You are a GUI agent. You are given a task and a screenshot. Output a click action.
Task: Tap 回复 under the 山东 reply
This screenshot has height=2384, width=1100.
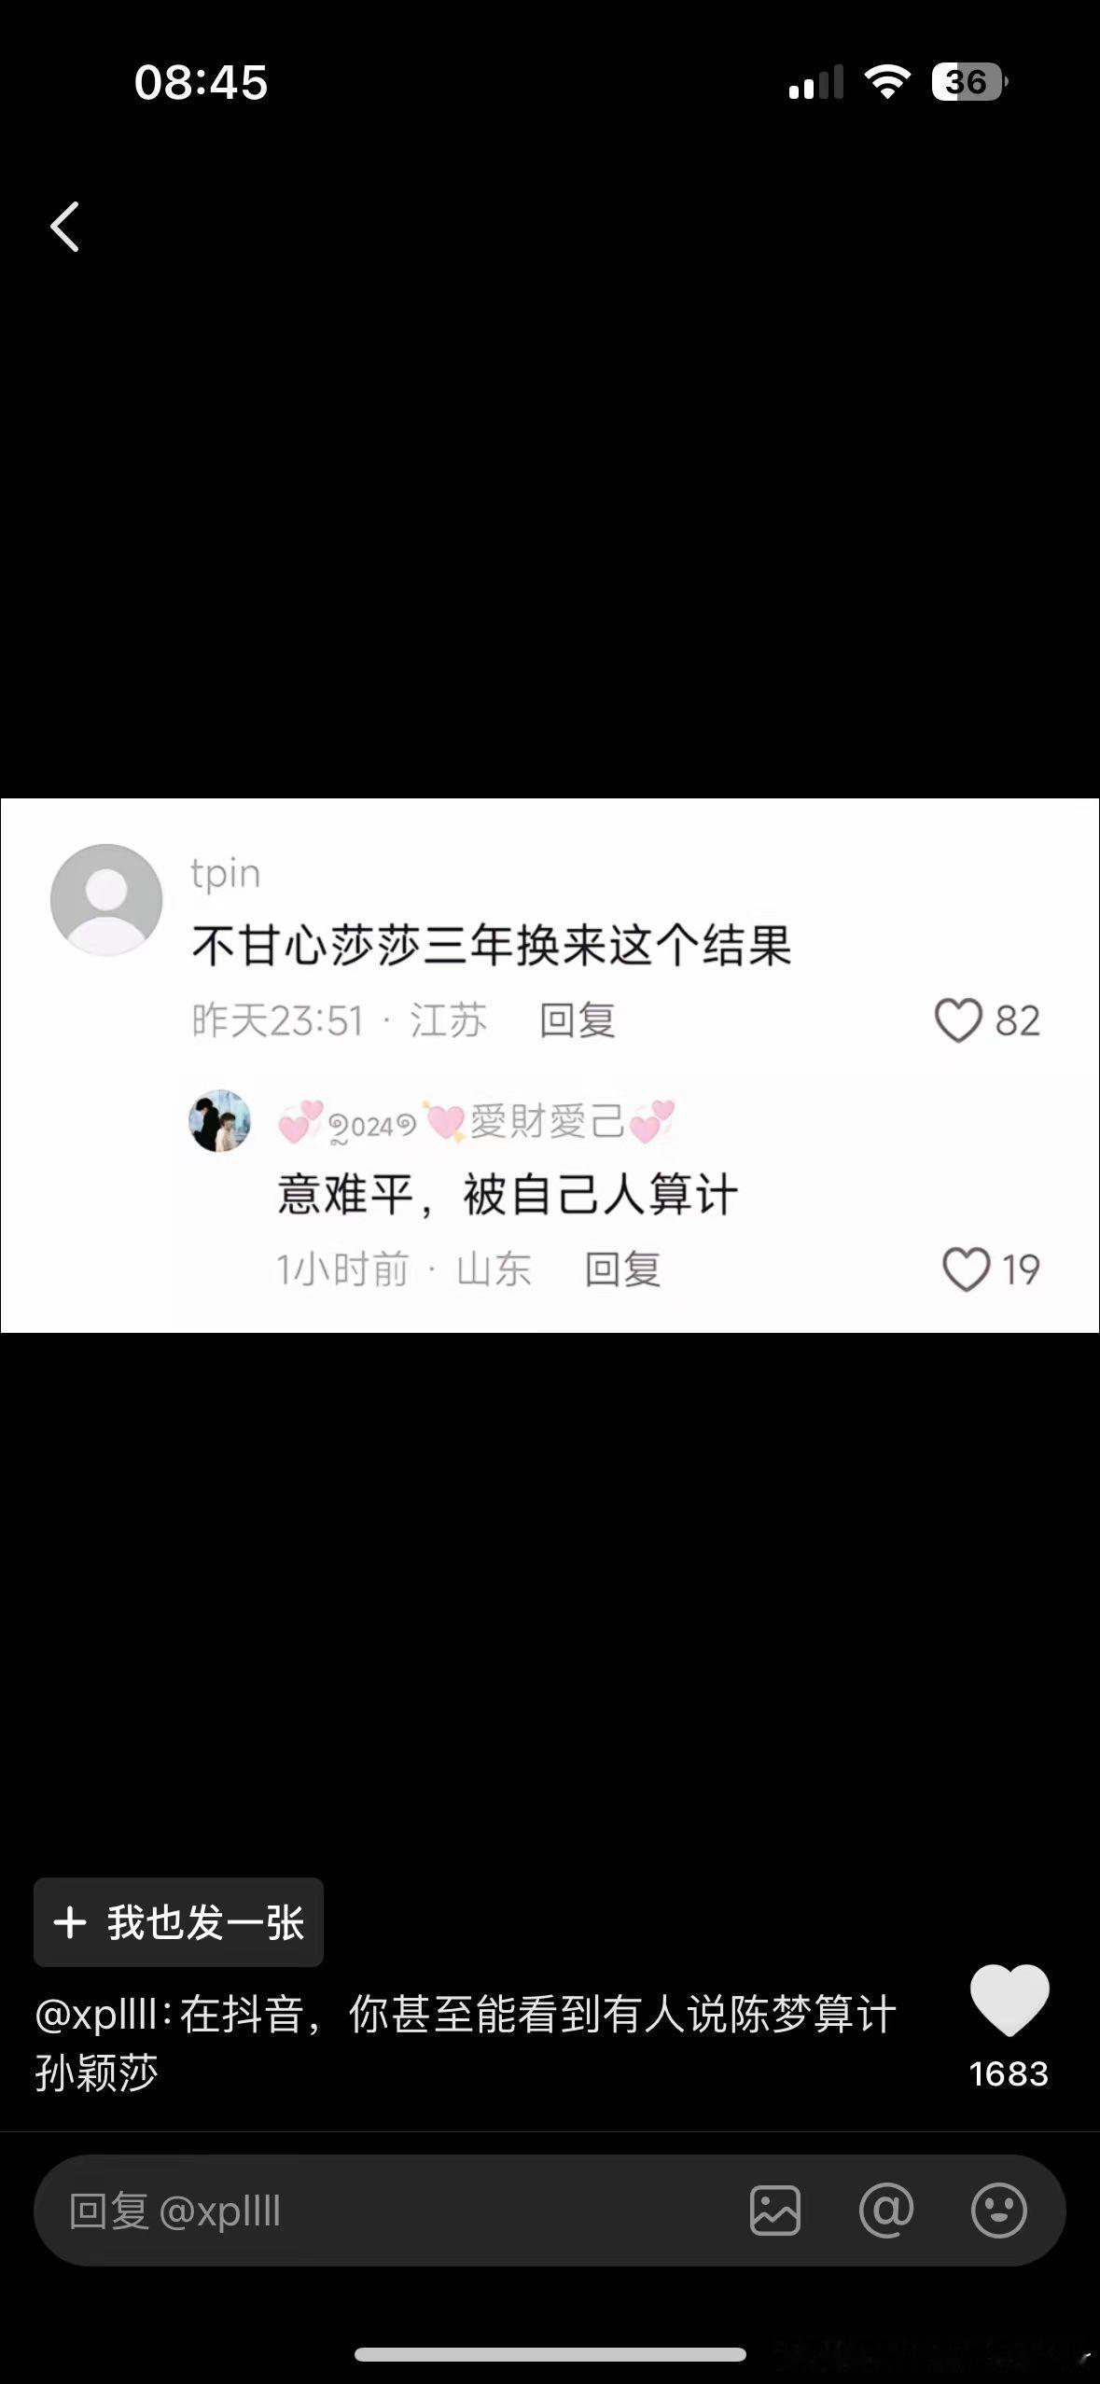pyautogui.click(x=622, y=1269)
